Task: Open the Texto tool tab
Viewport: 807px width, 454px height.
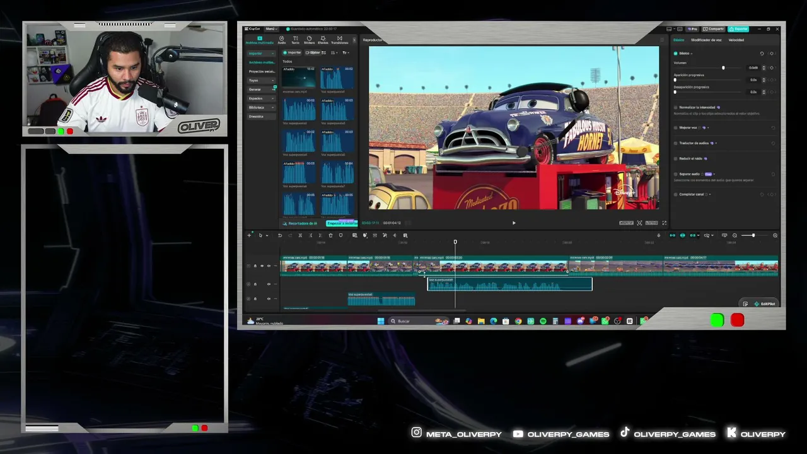Action: pyautogui.click(x=295, y=40)
